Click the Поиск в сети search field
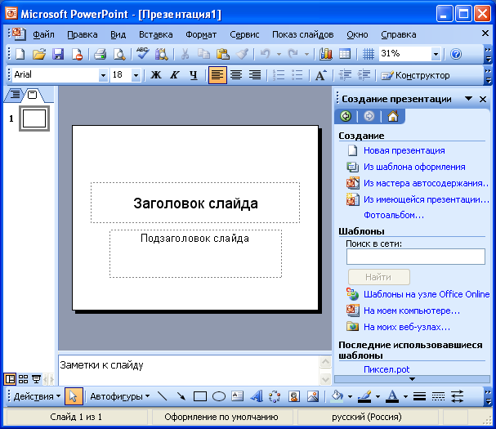Screen dimensions: 496x429 pos(416,257)
